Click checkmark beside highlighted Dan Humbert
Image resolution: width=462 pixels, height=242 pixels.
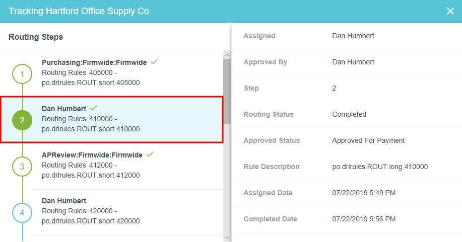tap(94, 108)
